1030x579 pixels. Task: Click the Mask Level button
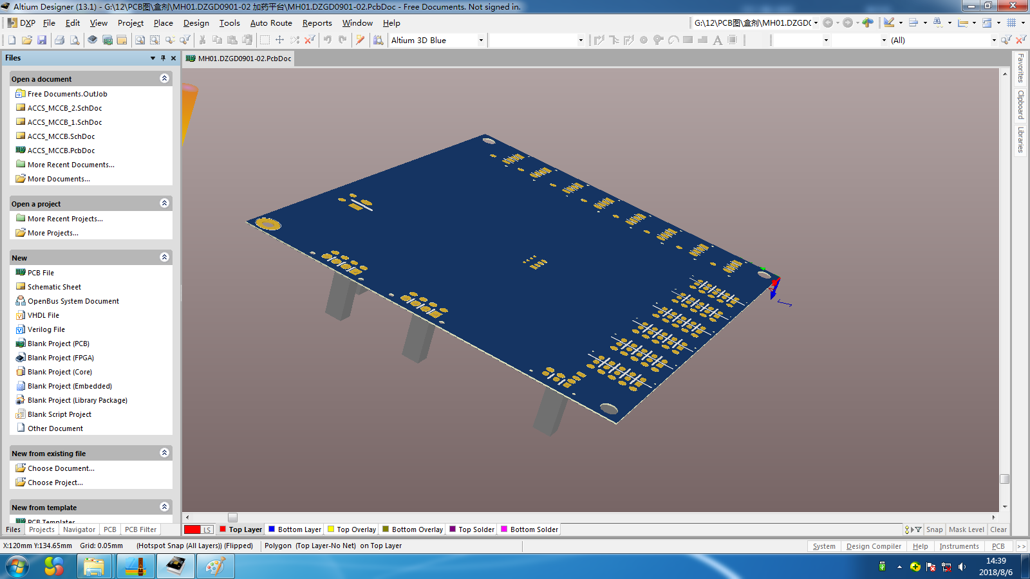966,529
